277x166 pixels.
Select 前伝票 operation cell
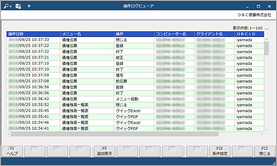click(134, 81)
